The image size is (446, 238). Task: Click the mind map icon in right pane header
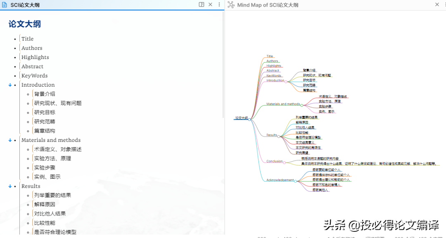tap(231, 5)
